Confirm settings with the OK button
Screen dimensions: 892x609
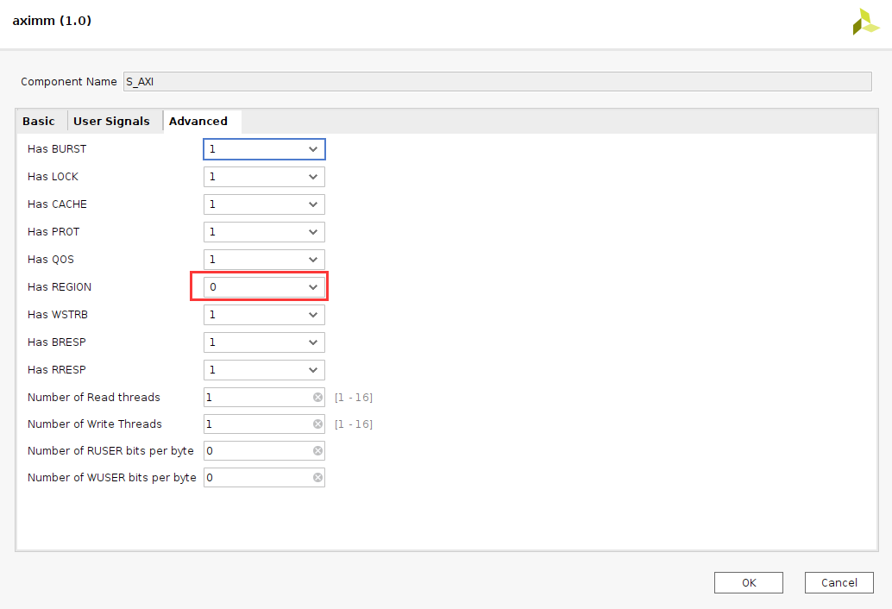(x=749, y=583)
